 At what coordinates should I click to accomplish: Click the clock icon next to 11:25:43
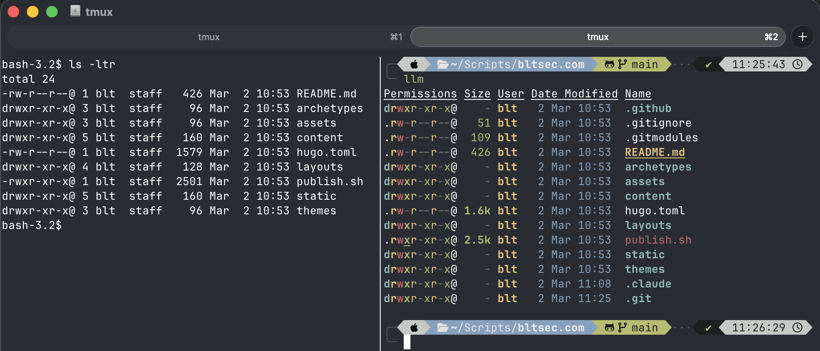[x=798, y=64]
